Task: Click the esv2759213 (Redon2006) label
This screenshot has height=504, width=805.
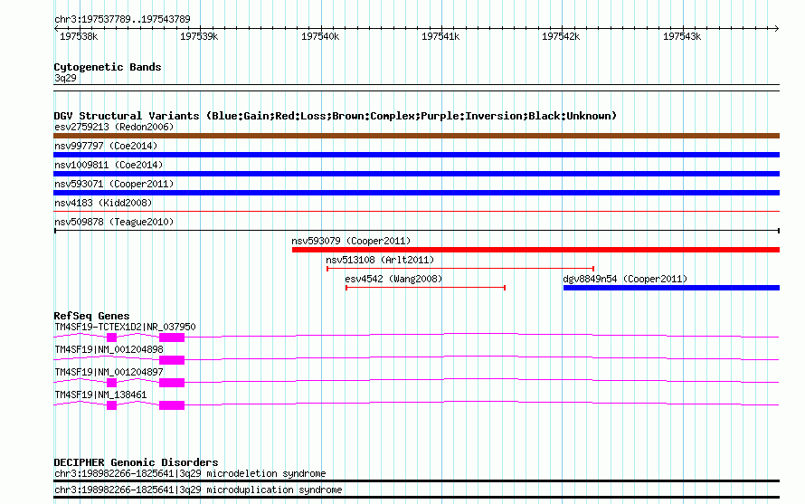Action: (x=114, y=127)
